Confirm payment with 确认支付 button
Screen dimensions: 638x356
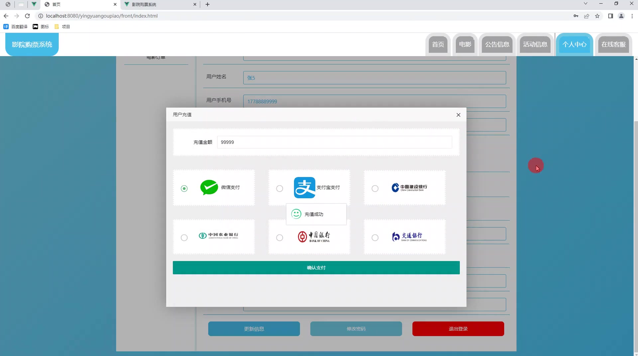point(316,268)
